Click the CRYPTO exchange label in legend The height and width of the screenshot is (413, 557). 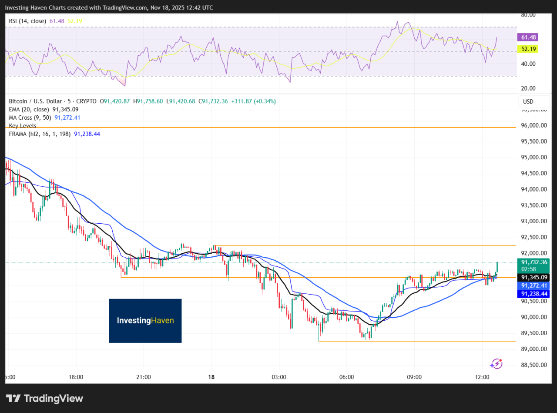pyautogui.click(x=86, y=101)
